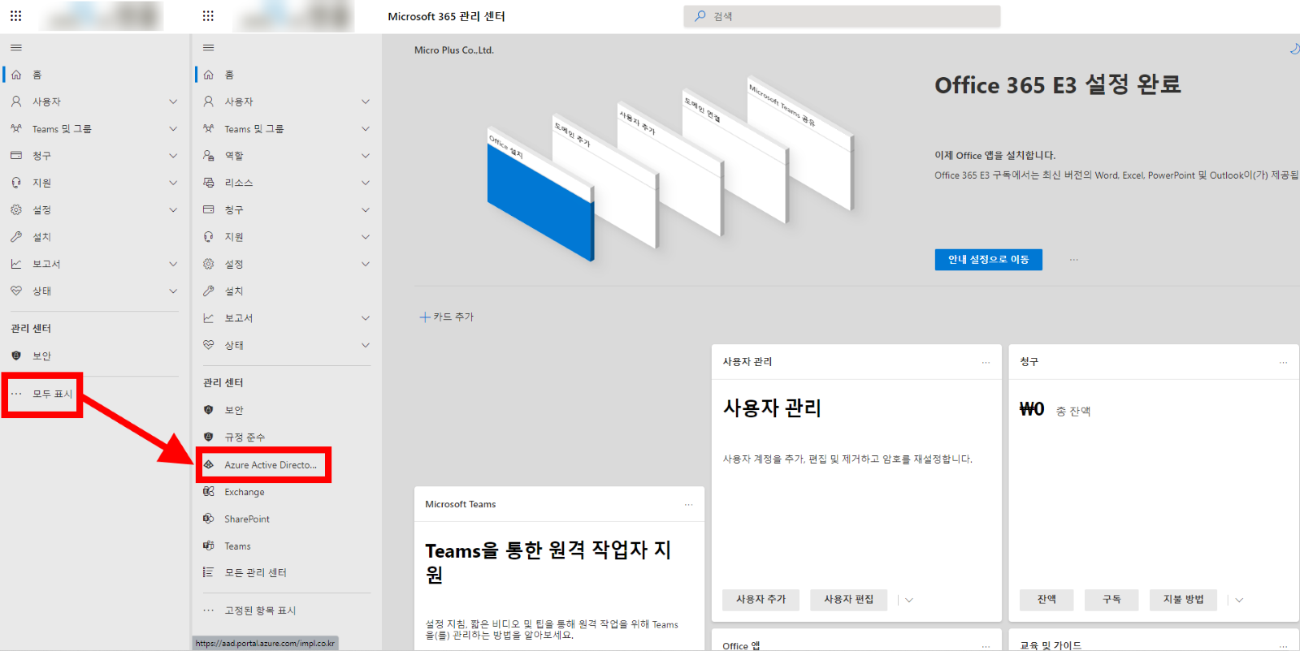
Task: Click 지원 headset icon in expanded nav list
Action: 209,237
